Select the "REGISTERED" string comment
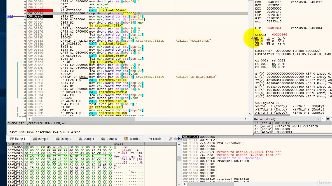The height and width of the screenshot is (186, 332). (193, 41)
